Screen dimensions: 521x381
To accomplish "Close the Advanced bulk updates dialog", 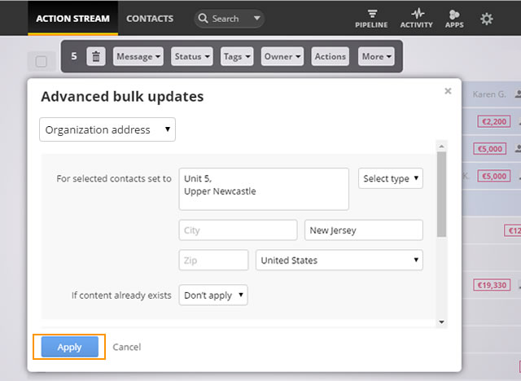I will 448,91.
